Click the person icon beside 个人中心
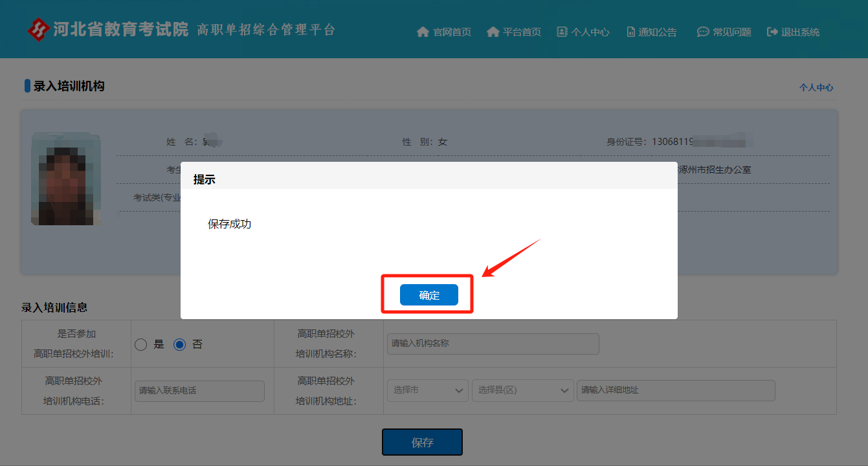The width and height of the screenshot is (868, 466). pyautogui.click(x=562, y=32)
